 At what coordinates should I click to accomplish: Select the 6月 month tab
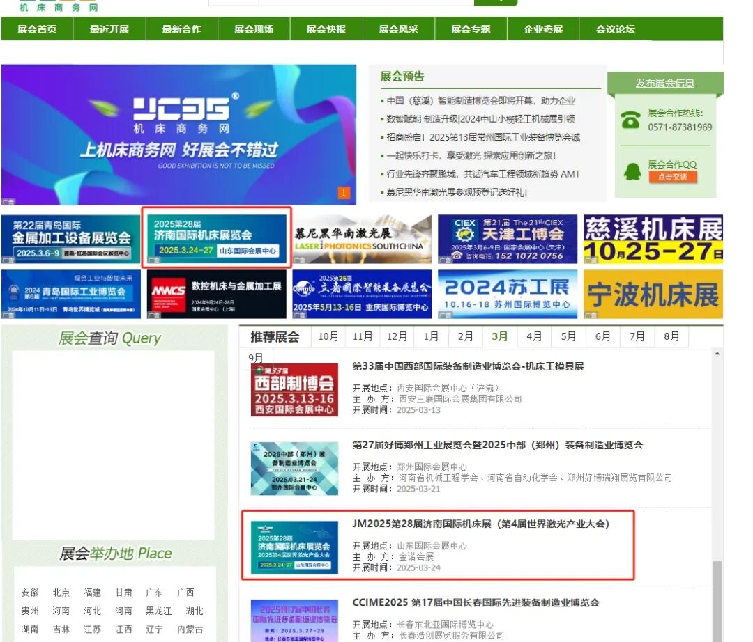[x=602, y=336]
